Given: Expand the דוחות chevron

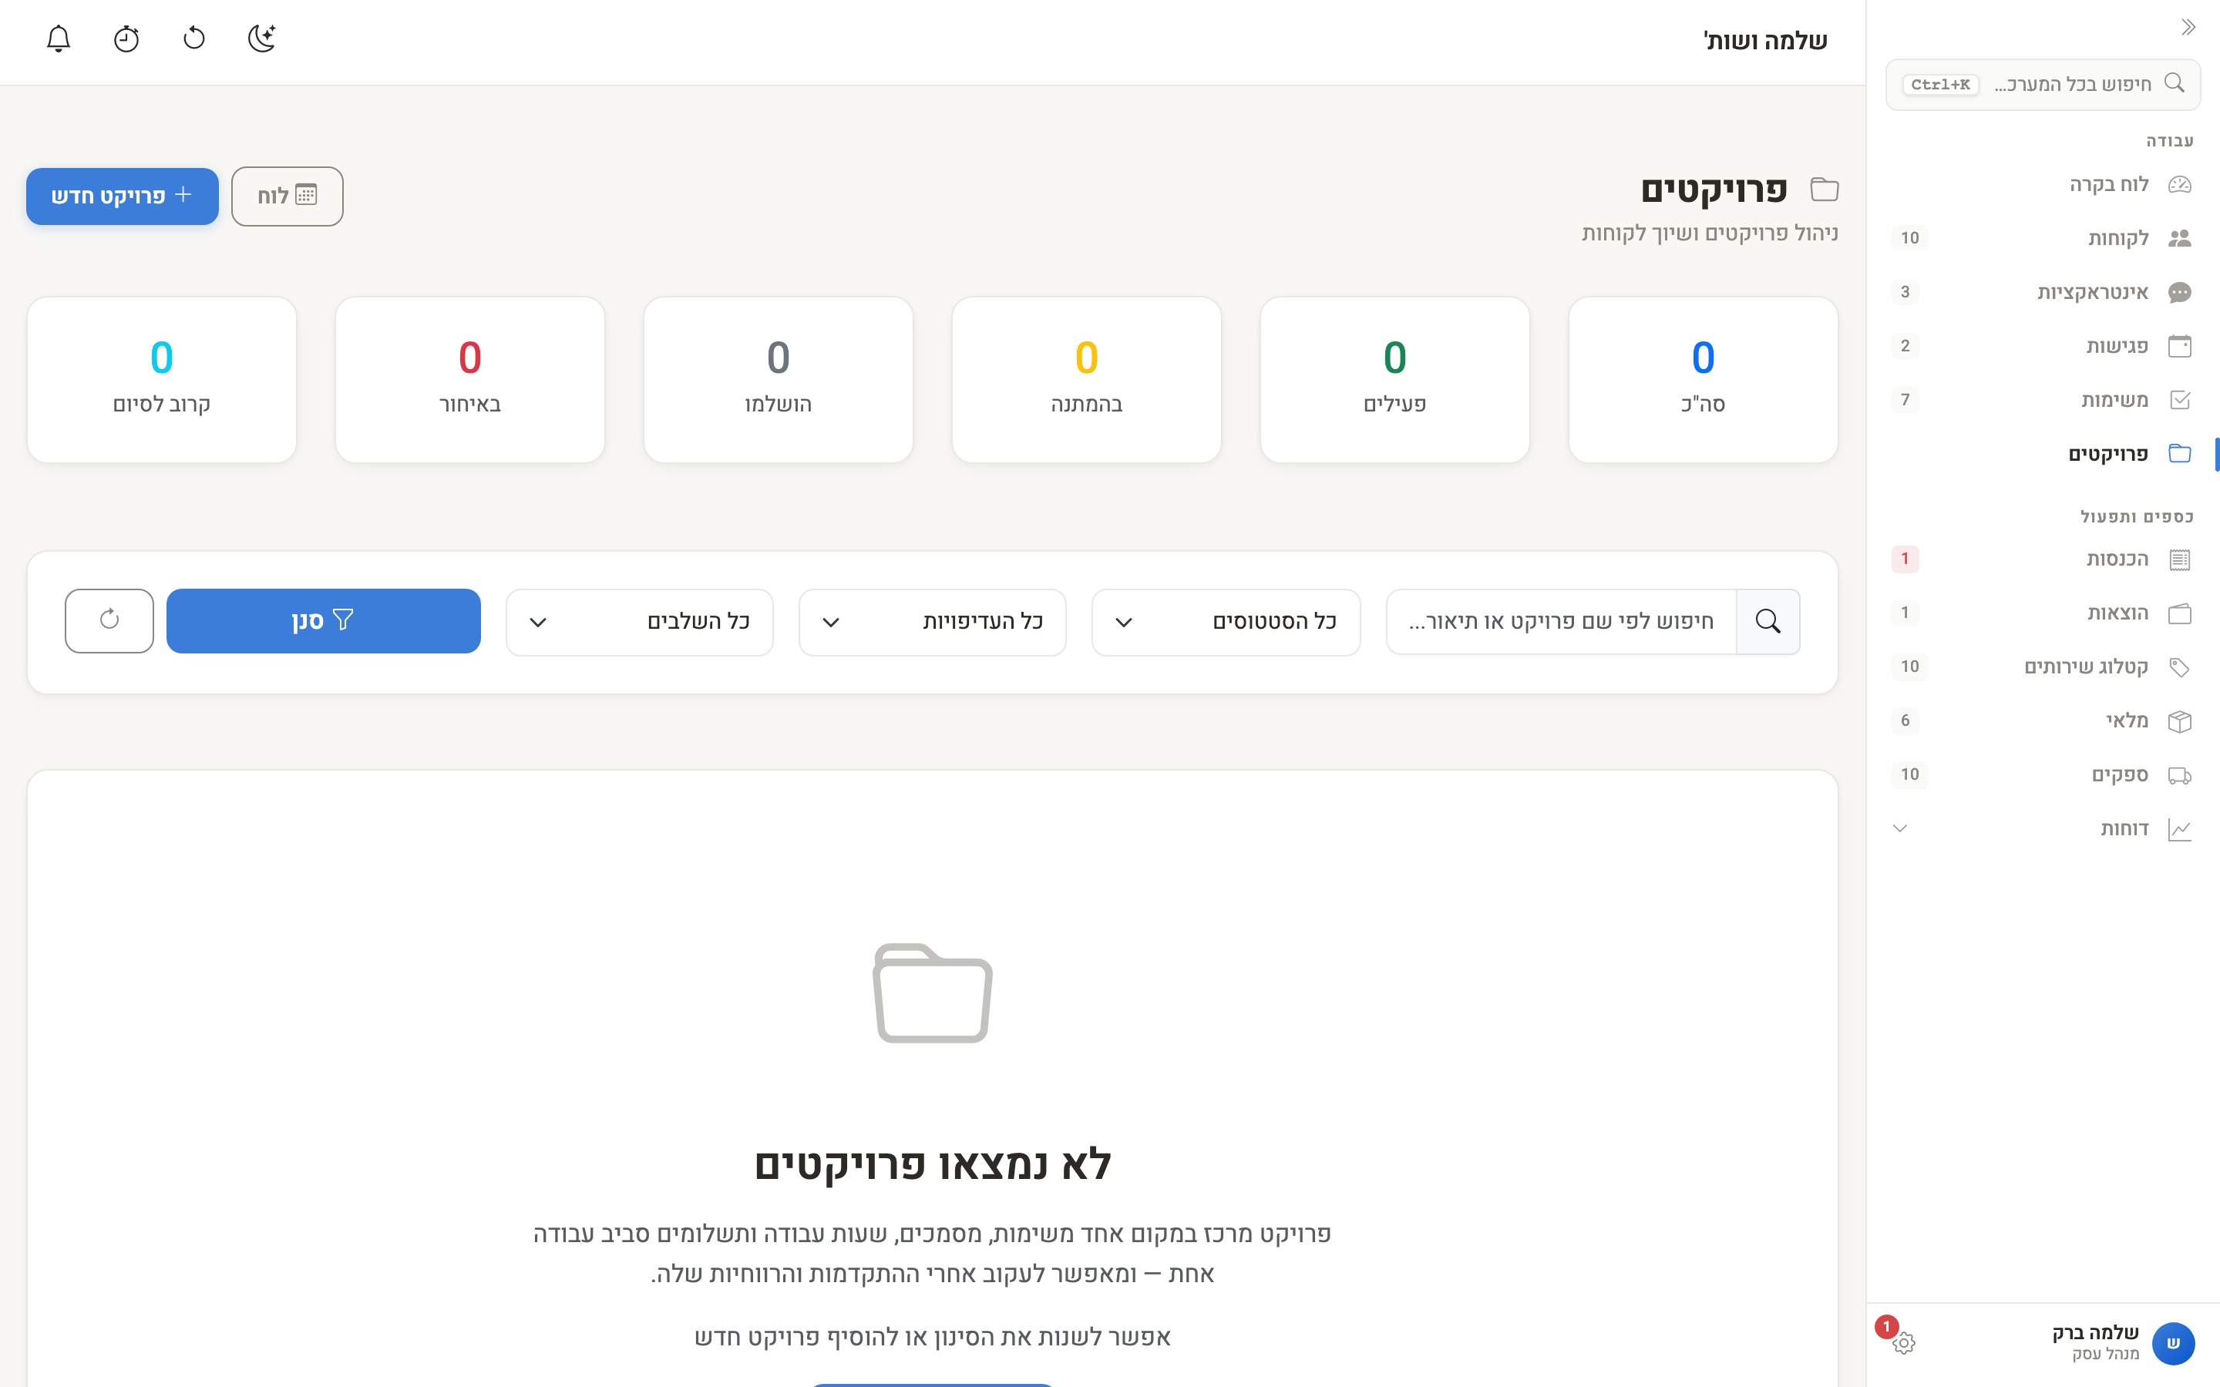Looking at the screenshot, I should click(1900, 828).
